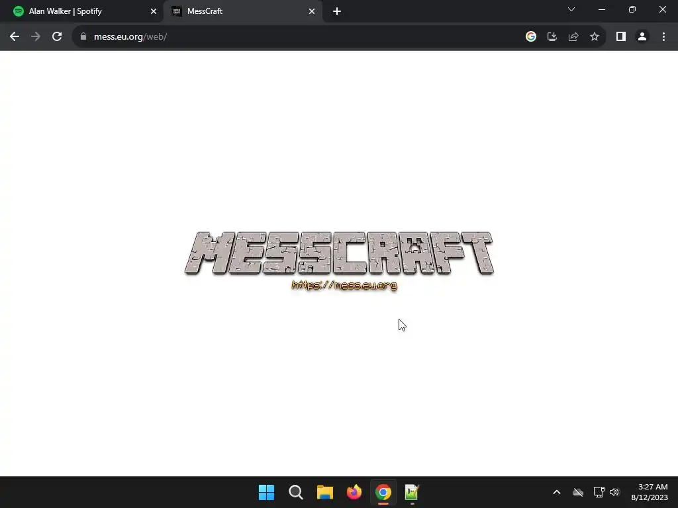Reload the MessCraft page
Screen dimensions: 678x508
(x=57, y=37)
